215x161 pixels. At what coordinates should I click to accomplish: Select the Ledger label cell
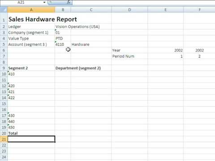(31, 27)
